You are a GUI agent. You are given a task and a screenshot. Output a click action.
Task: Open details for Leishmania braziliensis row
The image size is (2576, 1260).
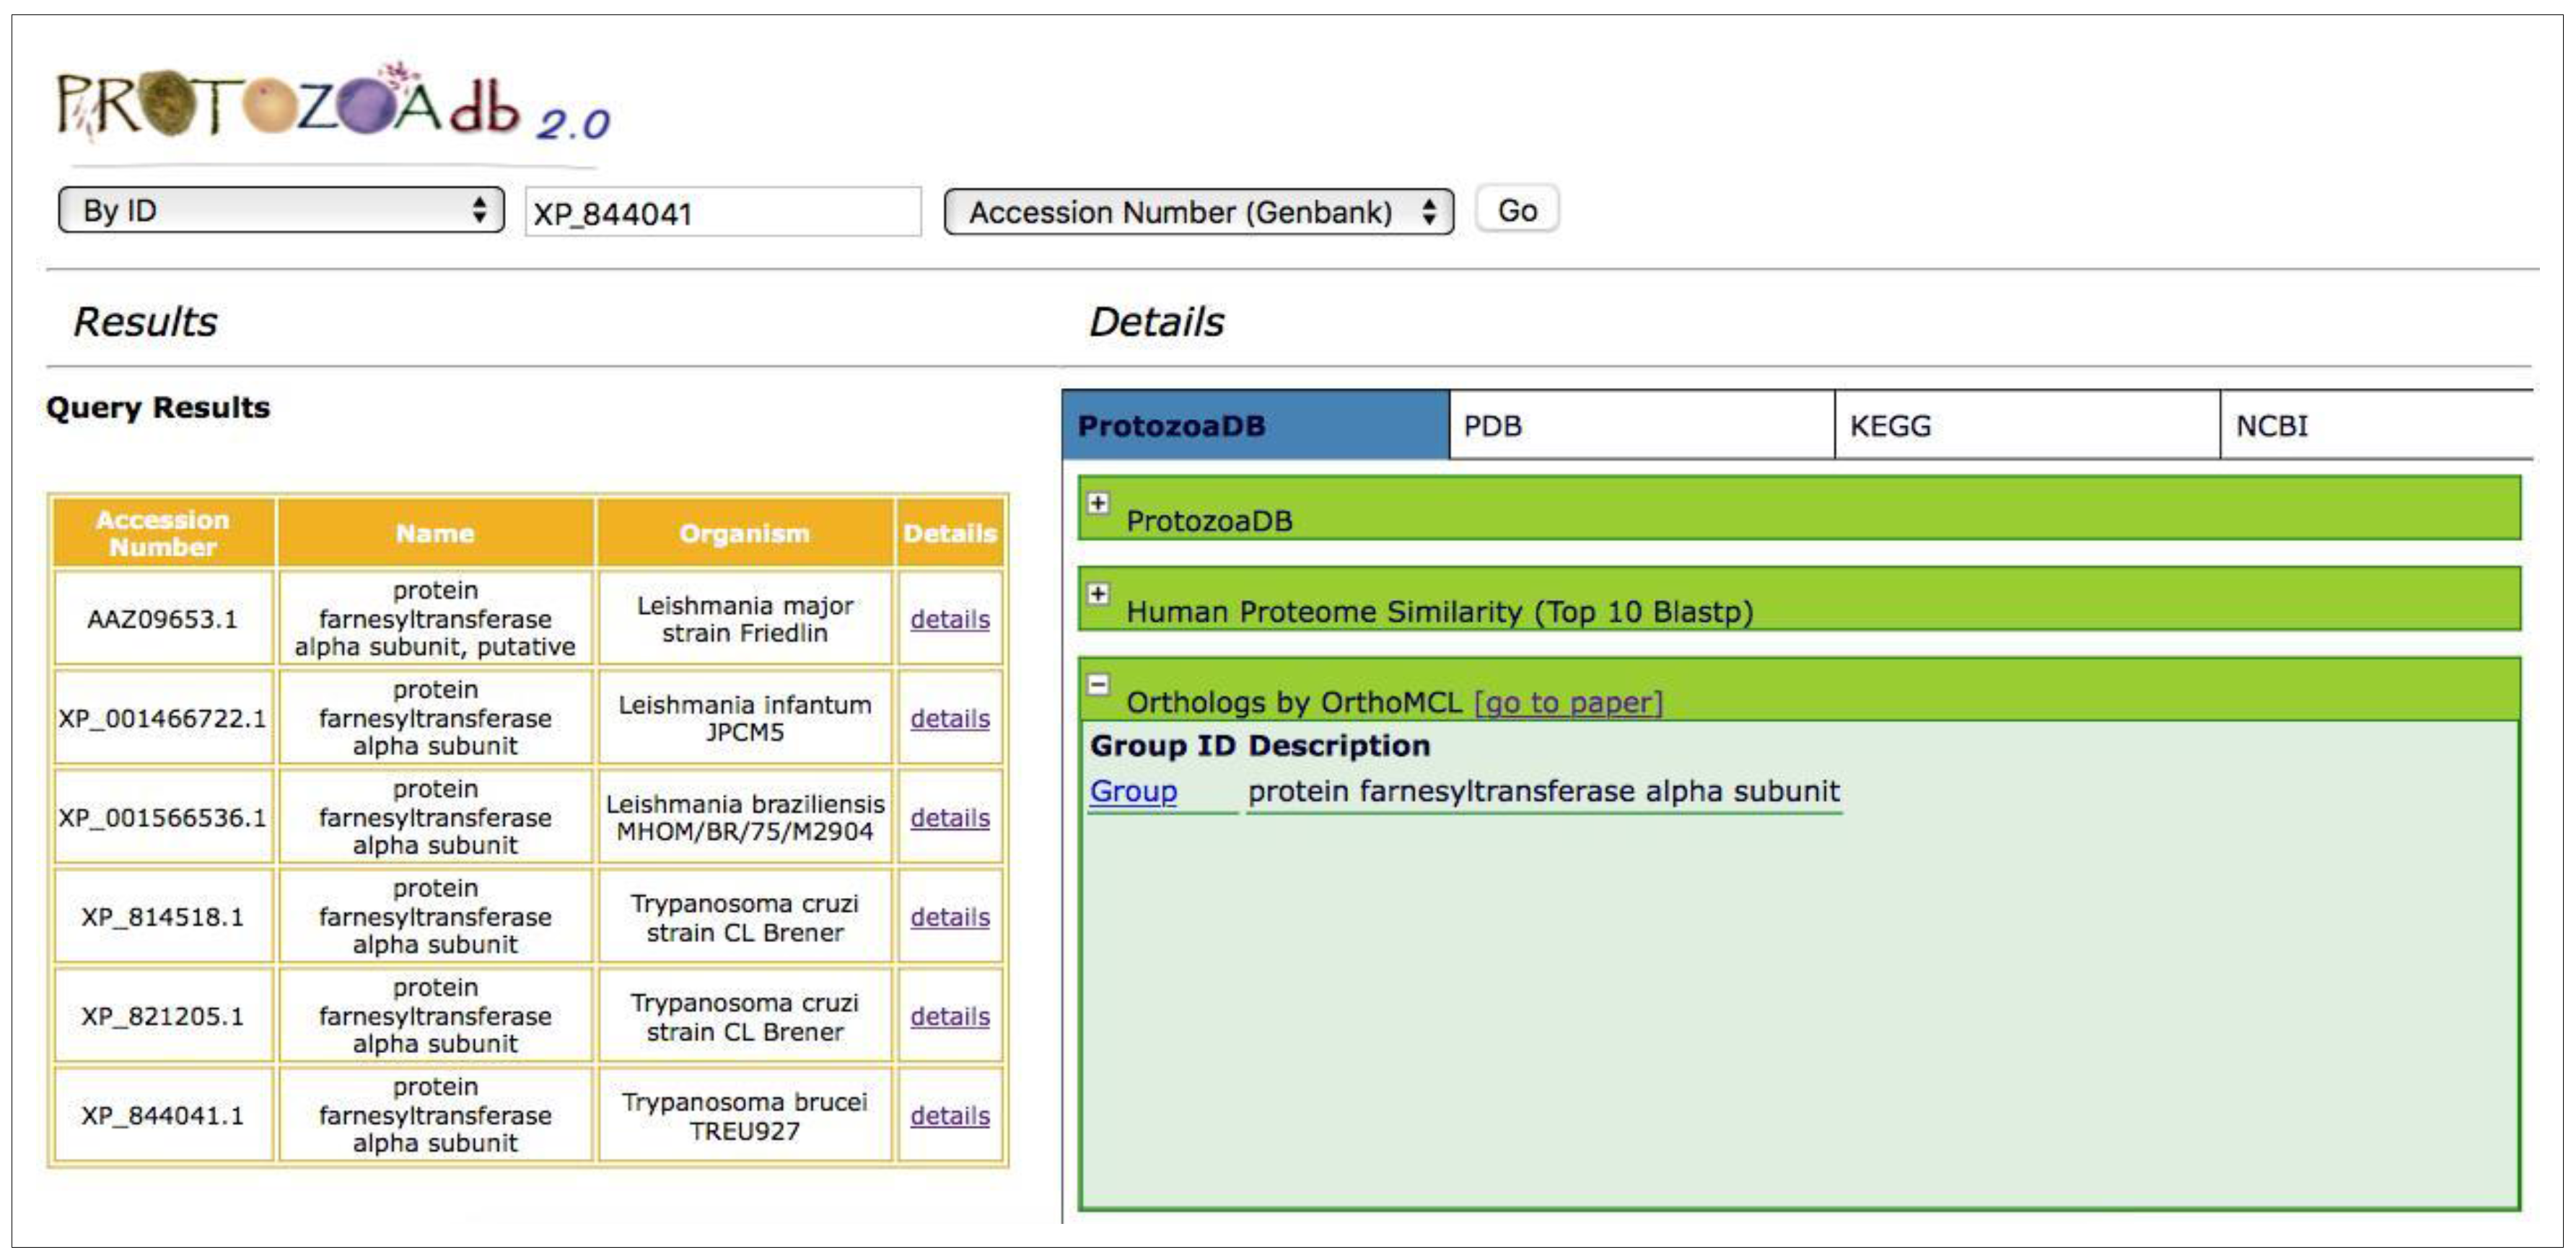coord(949,817)
